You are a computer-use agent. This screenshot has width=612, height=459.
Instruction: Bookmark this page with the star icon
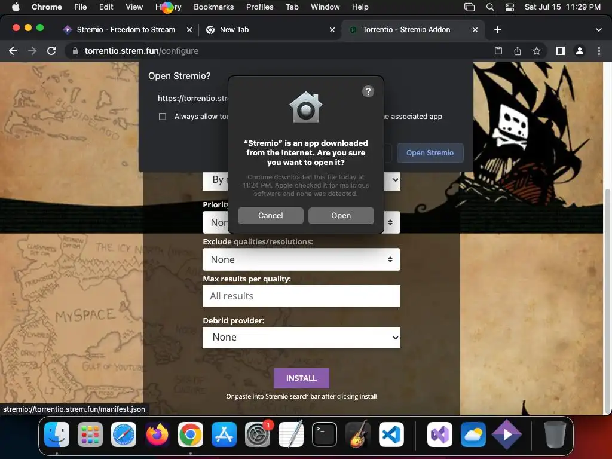537,51
